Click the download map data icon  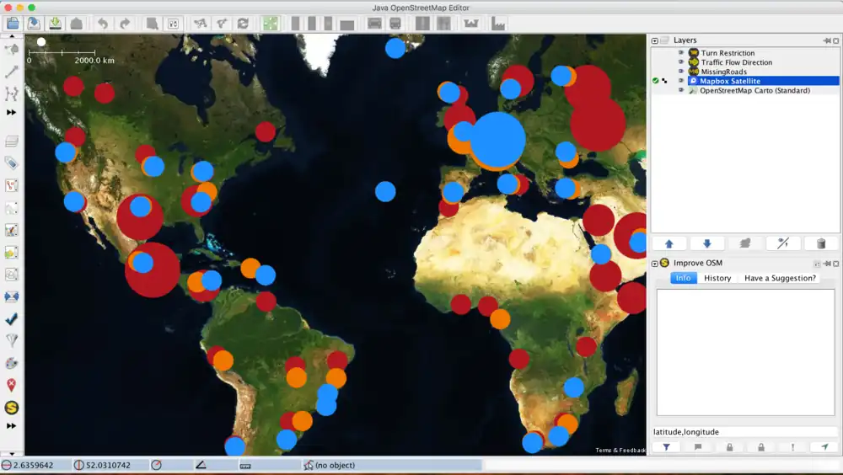[x=54, y=24]
